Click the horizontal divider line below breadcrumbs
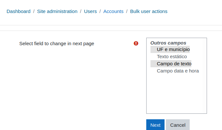This screenshot has height=130, width=222. pos(111,25)
